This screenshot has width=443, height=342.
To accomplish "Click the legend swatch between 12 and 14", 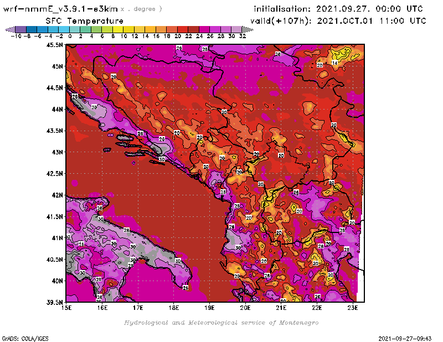I will point(140,29).
